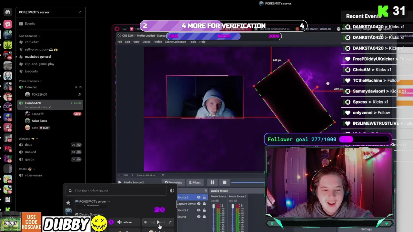Pause the media in the OBS source toolbar

coord(212,182)
